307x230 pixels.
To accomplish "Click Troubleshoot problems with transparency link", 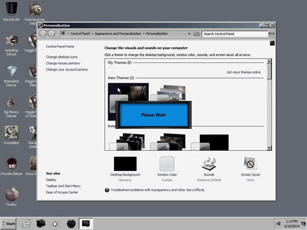I will pos(157,190).
